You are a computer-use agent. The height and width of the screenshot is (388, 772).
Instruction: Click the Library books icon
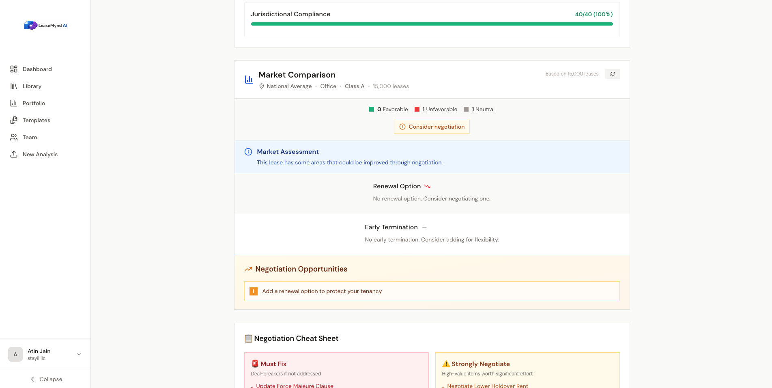coord(14,86)
